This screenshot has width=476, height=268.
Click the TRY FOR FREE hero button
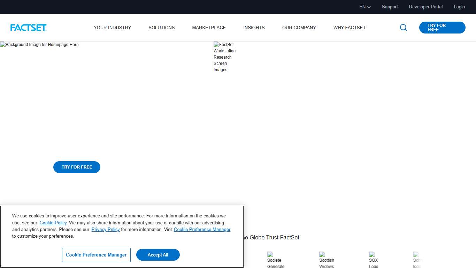pos(77,167)
